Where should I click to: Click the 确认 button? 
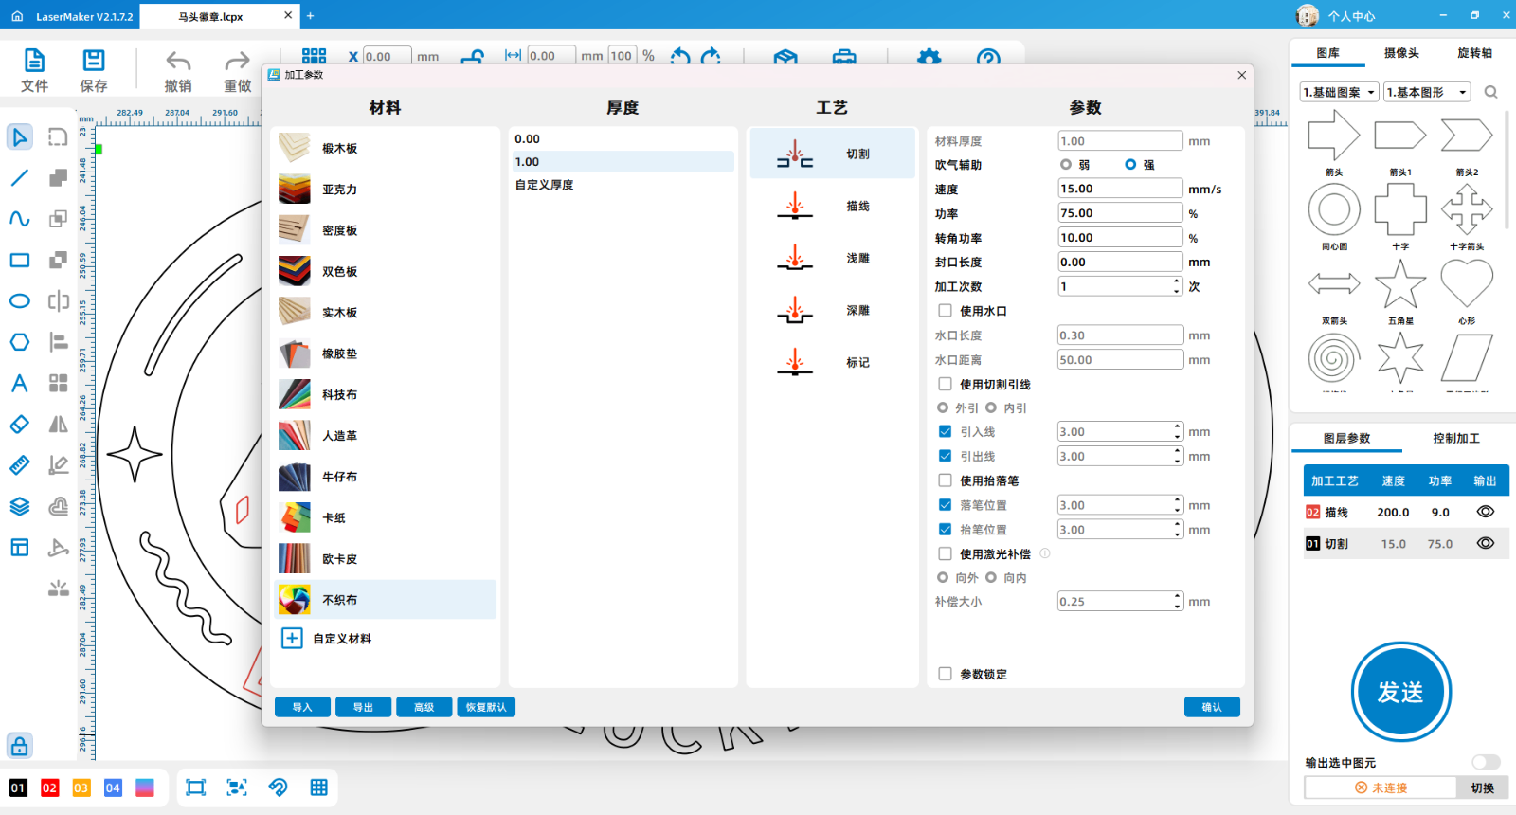pos(1211,707)
